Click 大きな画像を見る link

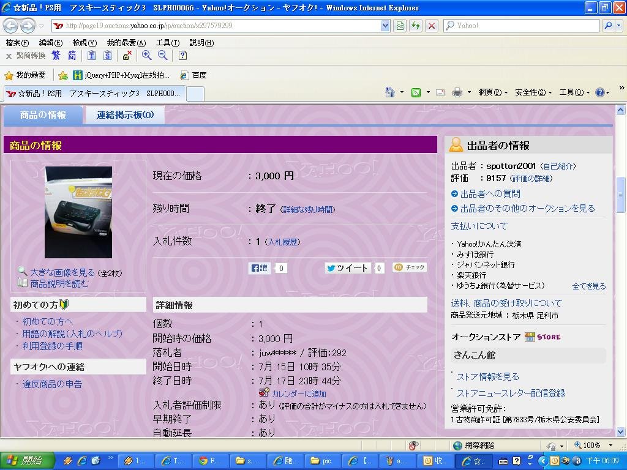click(62, 272)
